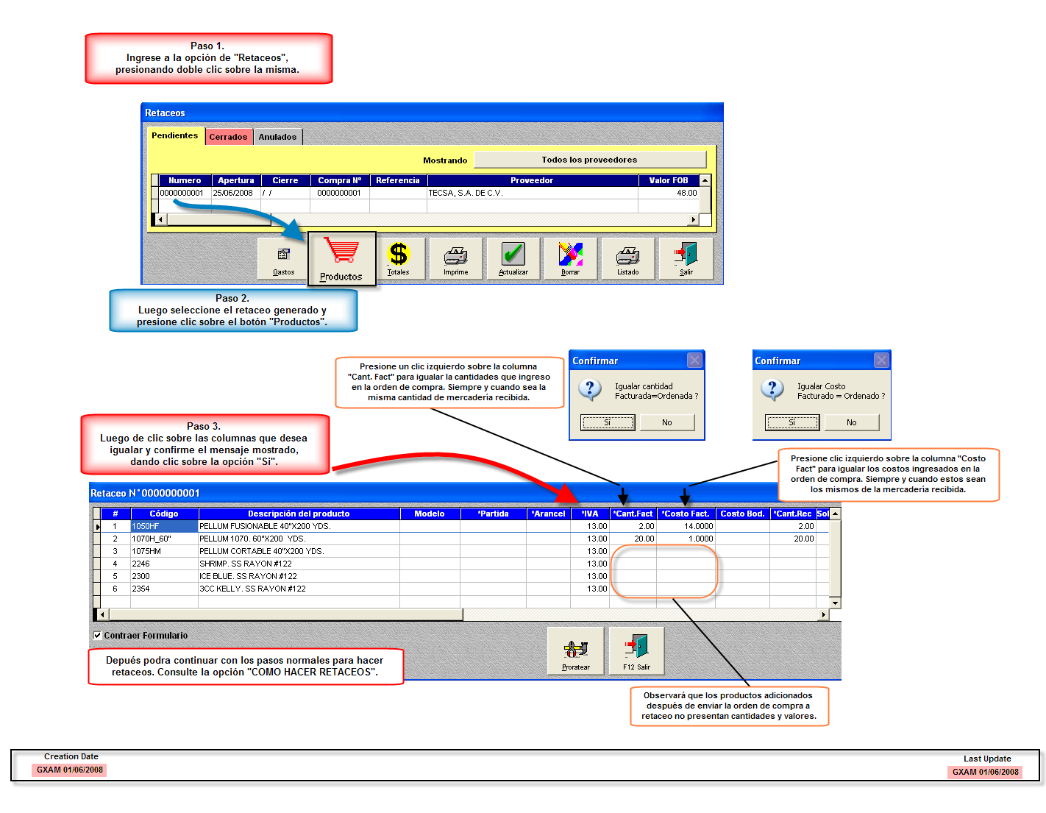
Task: Open the Anulados tab
Action: pyautogui.click(x=277, y=137)
